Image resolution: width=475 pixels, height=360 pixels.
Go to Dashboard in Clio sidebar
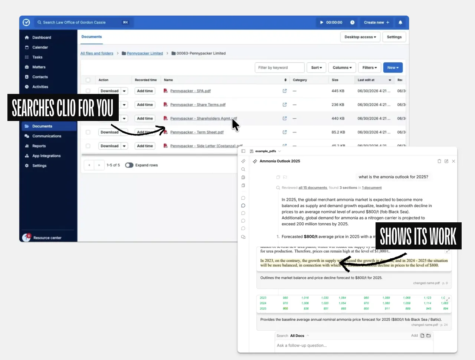click(x=42, y=37)
